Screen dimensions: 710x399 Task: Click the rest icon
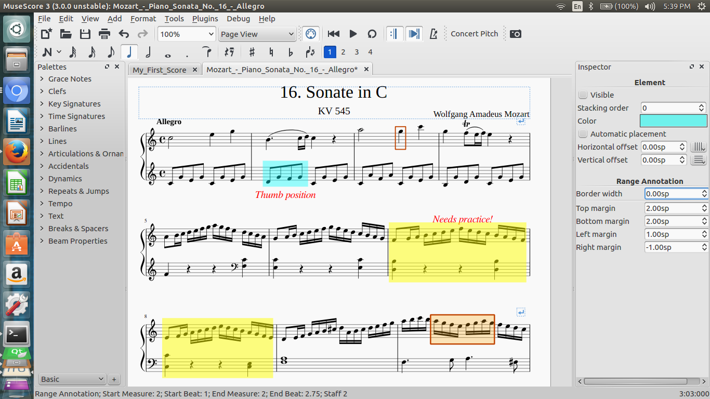coord(229,52)
